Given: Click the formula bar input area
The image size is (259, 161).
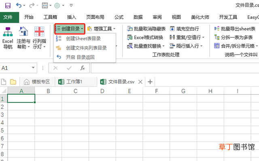Looking at the screenshot, I should tap(175, 68).
